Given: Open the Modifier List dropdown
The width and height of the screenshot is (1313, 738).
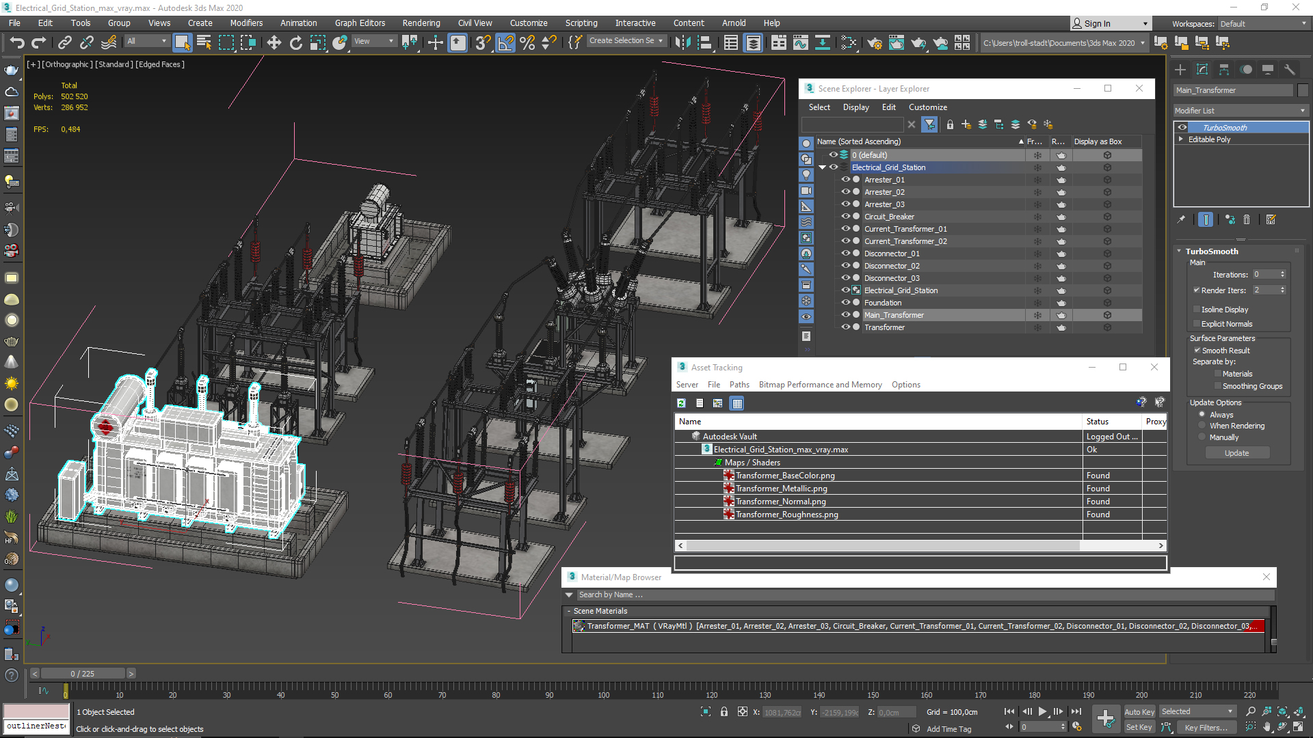Looking at the screenshot, I should [x=1240, y=111].
